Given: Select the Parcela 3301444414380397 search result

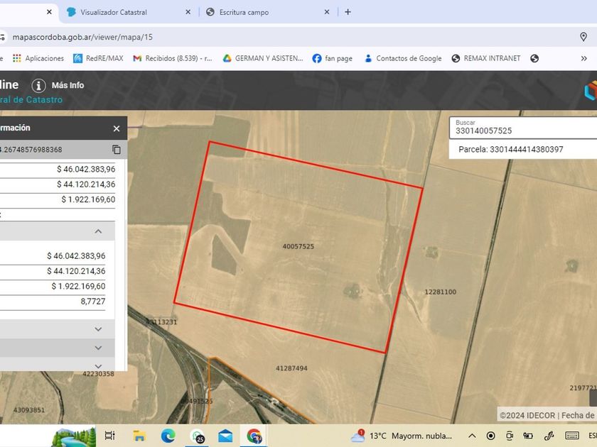Looking at the screenshot, I should click(x=511, y=150).
